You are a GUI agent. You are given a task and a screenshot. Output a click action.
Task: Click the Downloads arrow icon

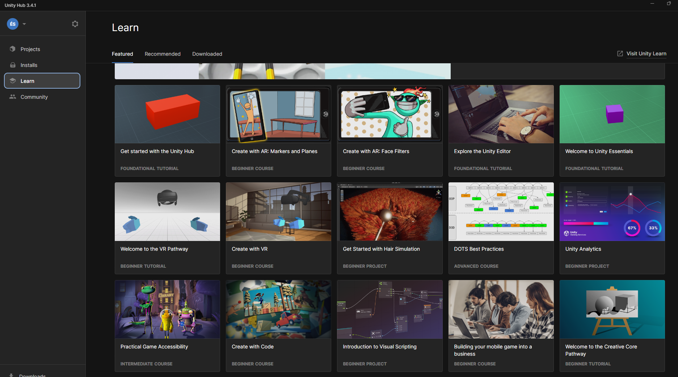click(x=11, y=375)
